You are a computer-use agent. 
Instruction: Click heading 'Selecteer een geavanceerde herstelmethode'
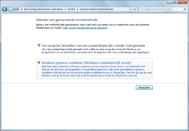tap(67, 20)
